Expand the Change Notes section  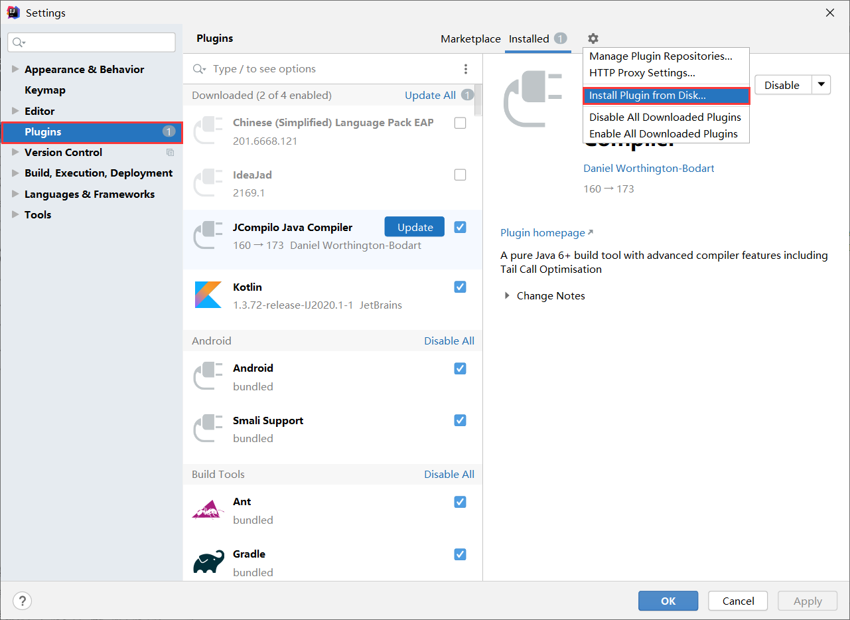(508, 296)
